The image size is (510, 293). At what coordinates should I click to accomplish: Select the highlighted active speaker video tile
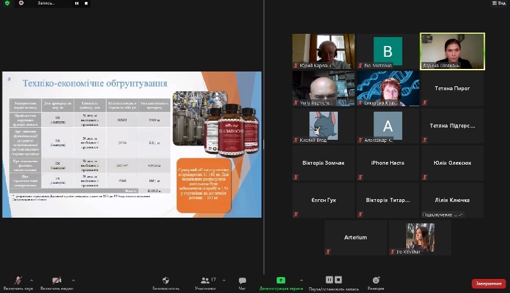click(453, 51)
